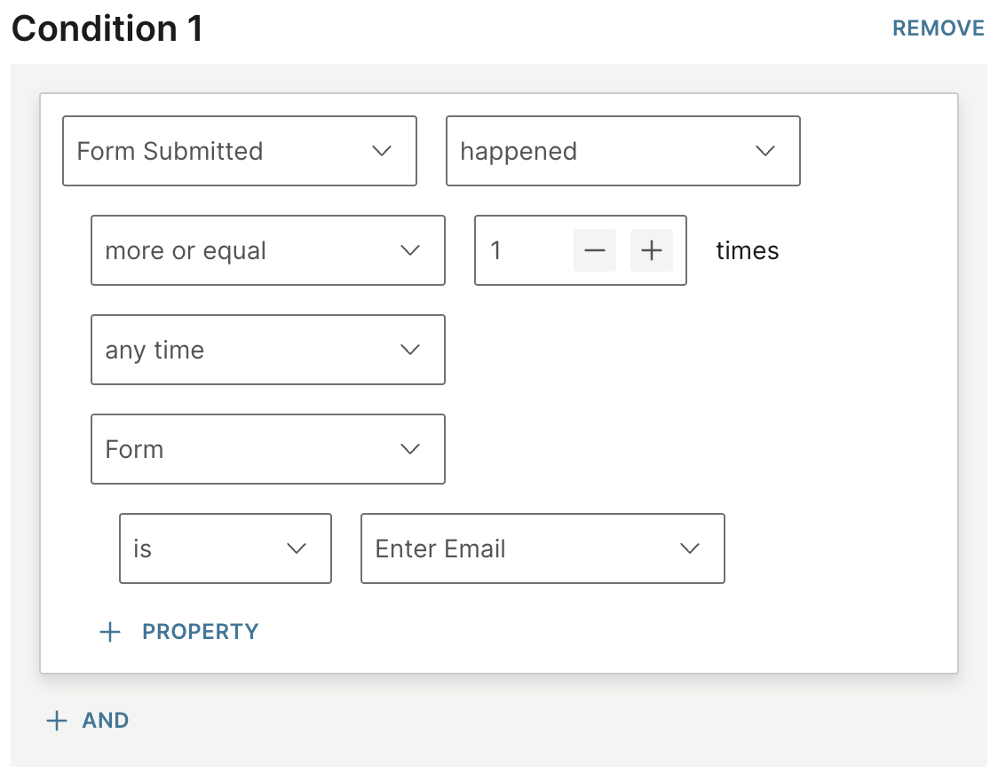Viewport: 998px width, 781px height.
Task: Click the times label text
Action: point(747,251)
